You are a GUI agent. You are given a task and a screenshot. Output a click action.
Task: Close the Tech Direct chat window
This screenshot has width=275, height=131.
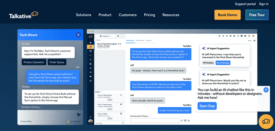click(78, 35)
